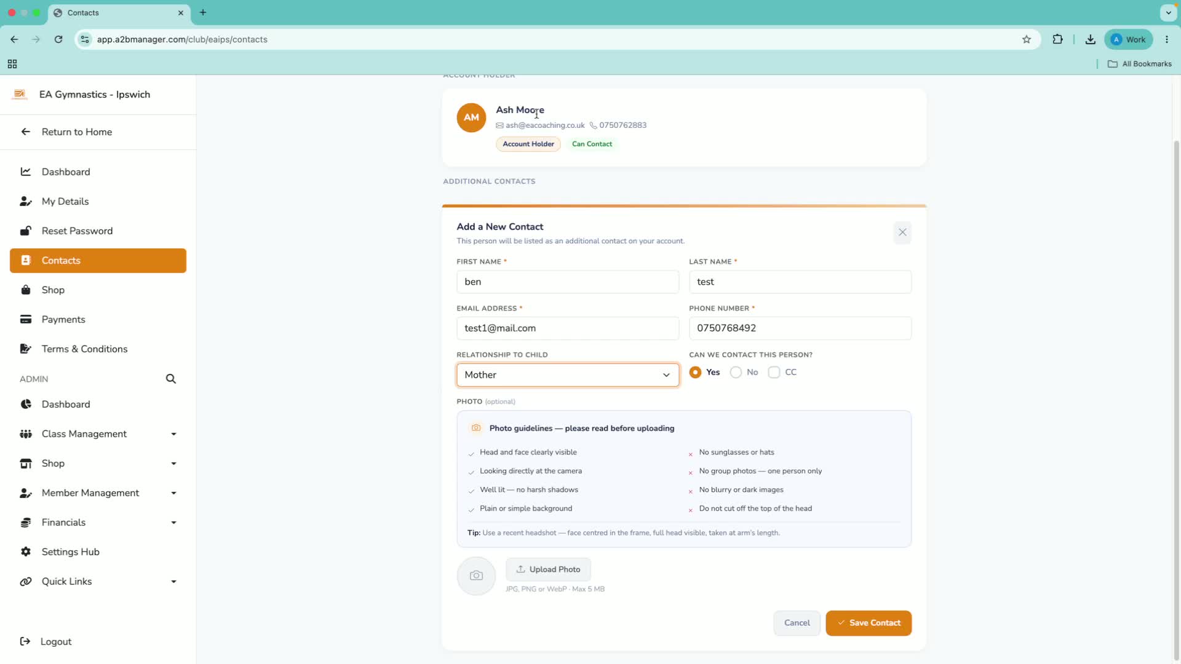Open the browser extensions puzzle icon
1181x664 pixels.
[1057, 39]
